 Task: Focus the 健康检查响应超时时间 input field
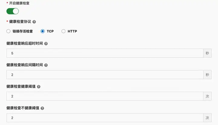[x=105, y=53]
